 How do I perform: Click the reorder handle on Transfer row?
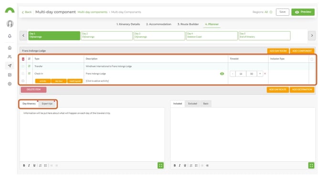click(29, 66)
